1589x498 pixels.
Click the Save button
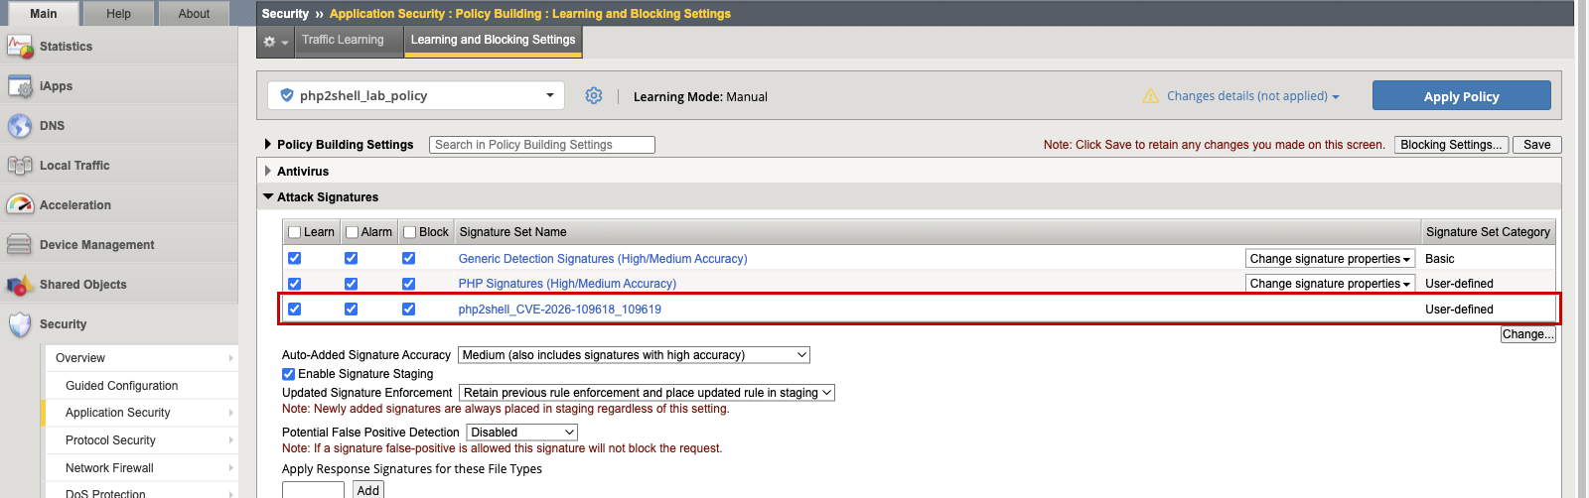click(1536, 145)
